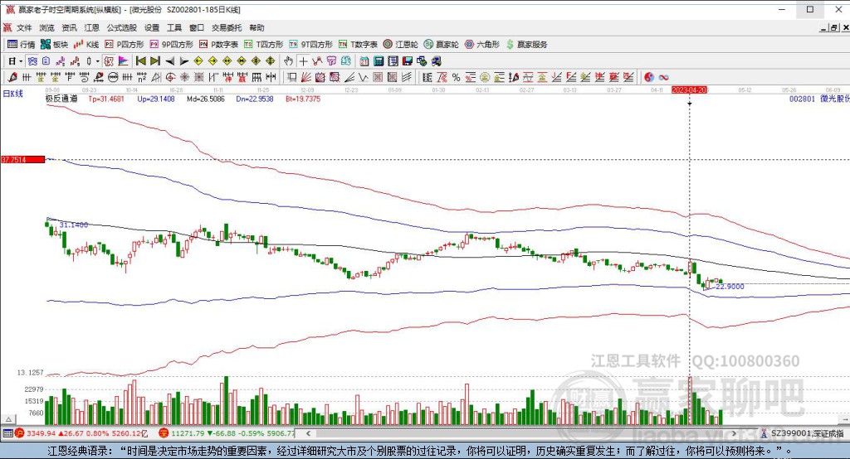Open 赢家服务 service page
This screenshot has width=850, height=459.
coord(526,45)
